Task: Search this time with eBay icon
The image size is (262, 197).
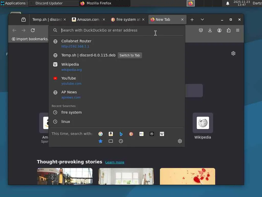Action: pos(141,134)
